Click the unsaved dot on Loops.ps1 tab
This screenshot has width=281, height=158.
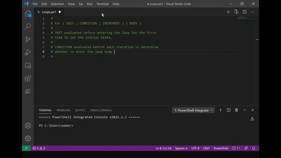click(x=60, y=12)
